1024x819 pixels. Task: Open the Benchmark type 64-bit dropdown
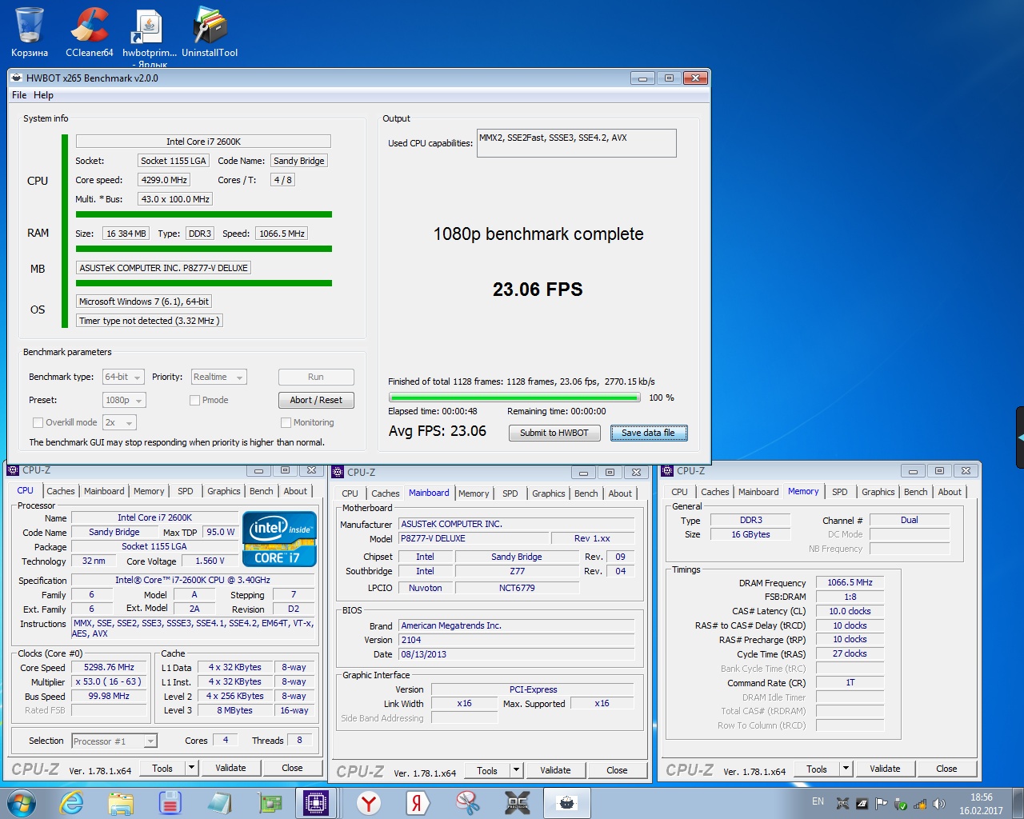coord(123,377)
